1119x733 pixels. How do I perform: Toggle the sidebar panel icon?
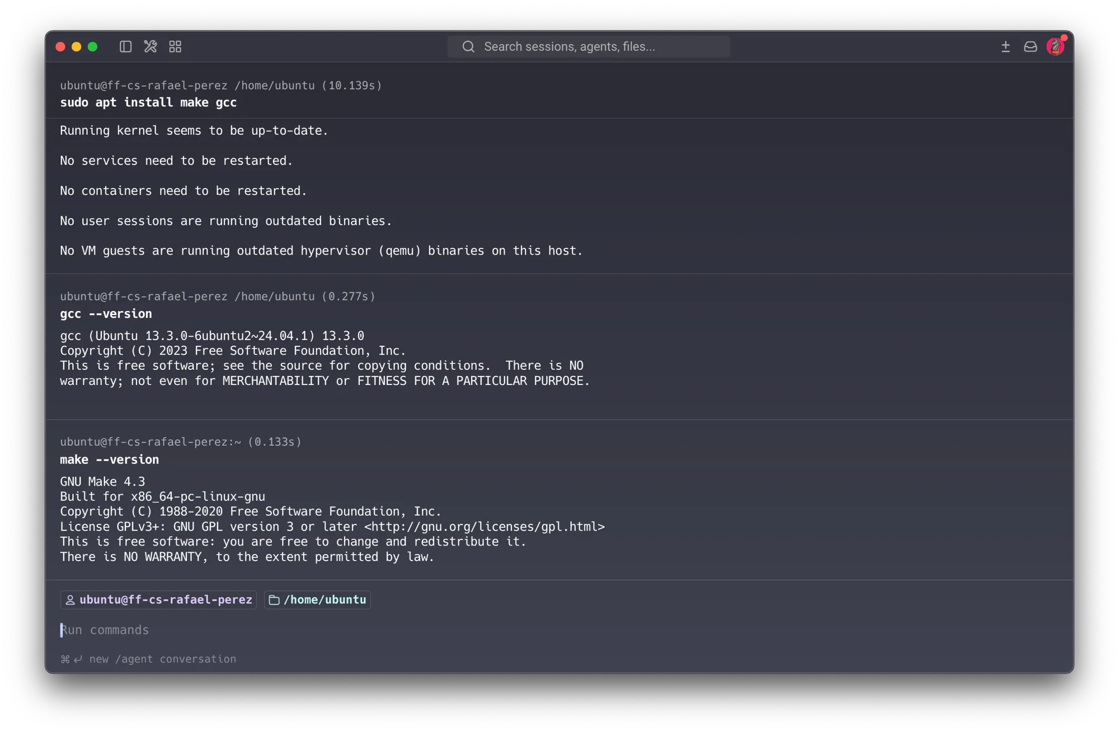tap(125, 46)
